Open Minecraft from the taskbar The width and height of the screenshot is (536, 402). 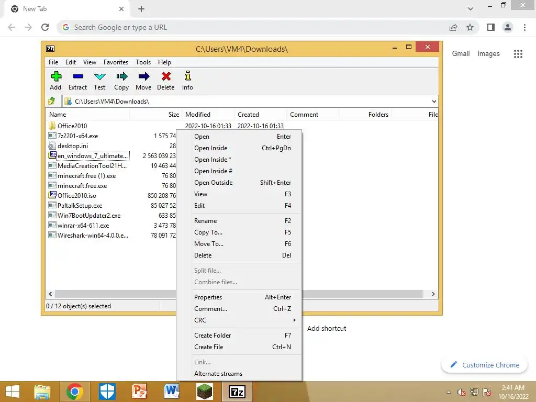coord(205,392)
